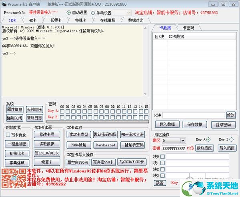Click the 读取数据 button

[x=47, y=144]
